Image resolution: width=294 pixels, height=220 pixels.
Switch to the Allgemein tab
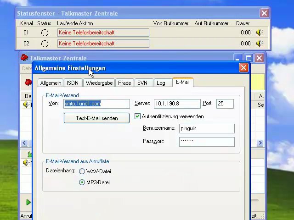pos(51,83)
